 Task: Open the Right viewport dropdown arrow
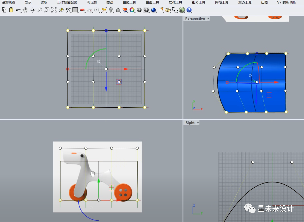coord(198,122)
